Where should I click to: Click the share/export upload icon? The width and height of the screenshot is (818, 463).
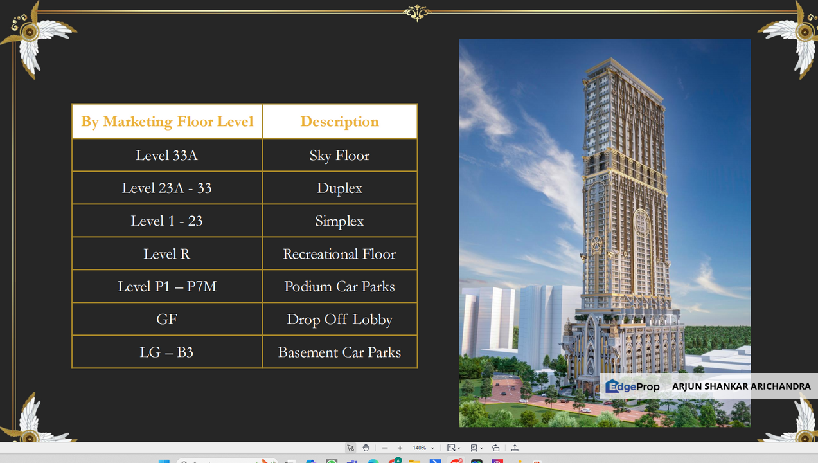pos(515,448)
